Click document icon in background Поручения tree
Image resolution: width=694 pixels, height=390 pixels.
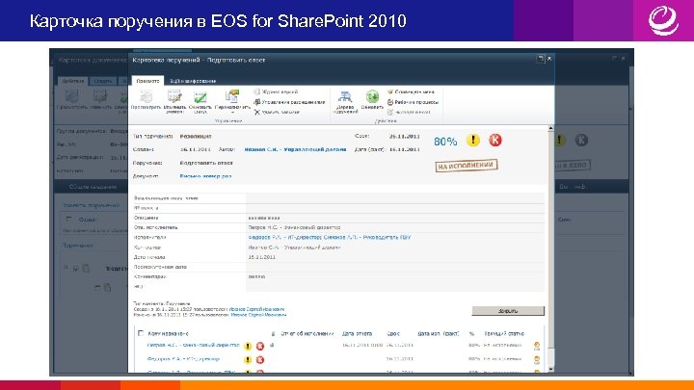pyautogui.click(x=86, y=268)
